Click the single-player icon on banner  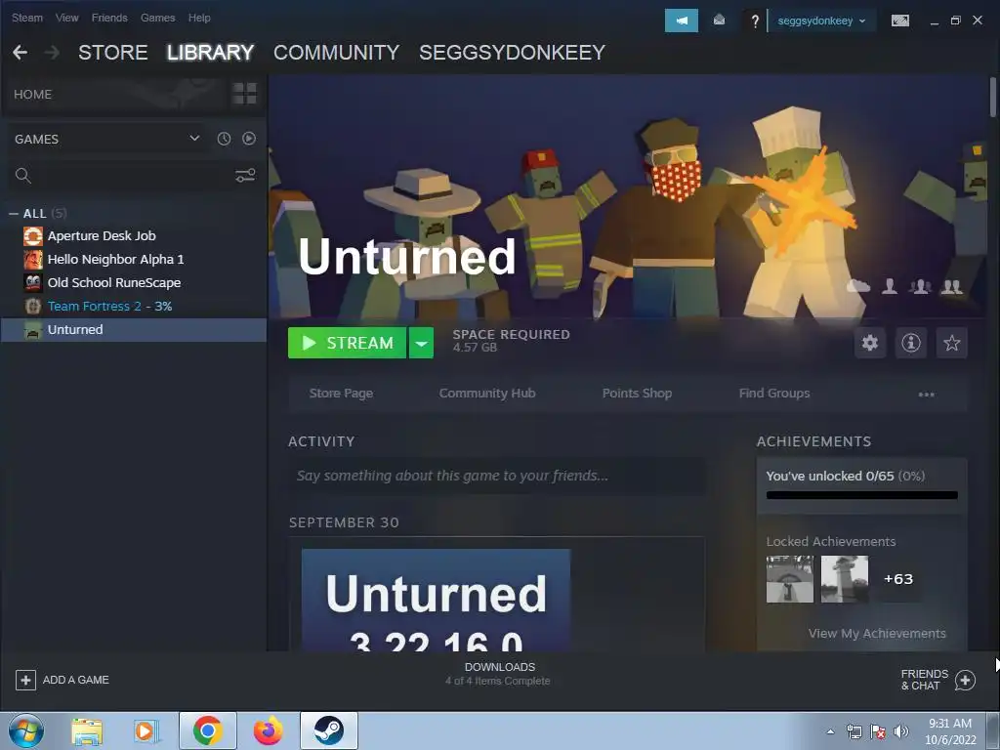[890, 286]
